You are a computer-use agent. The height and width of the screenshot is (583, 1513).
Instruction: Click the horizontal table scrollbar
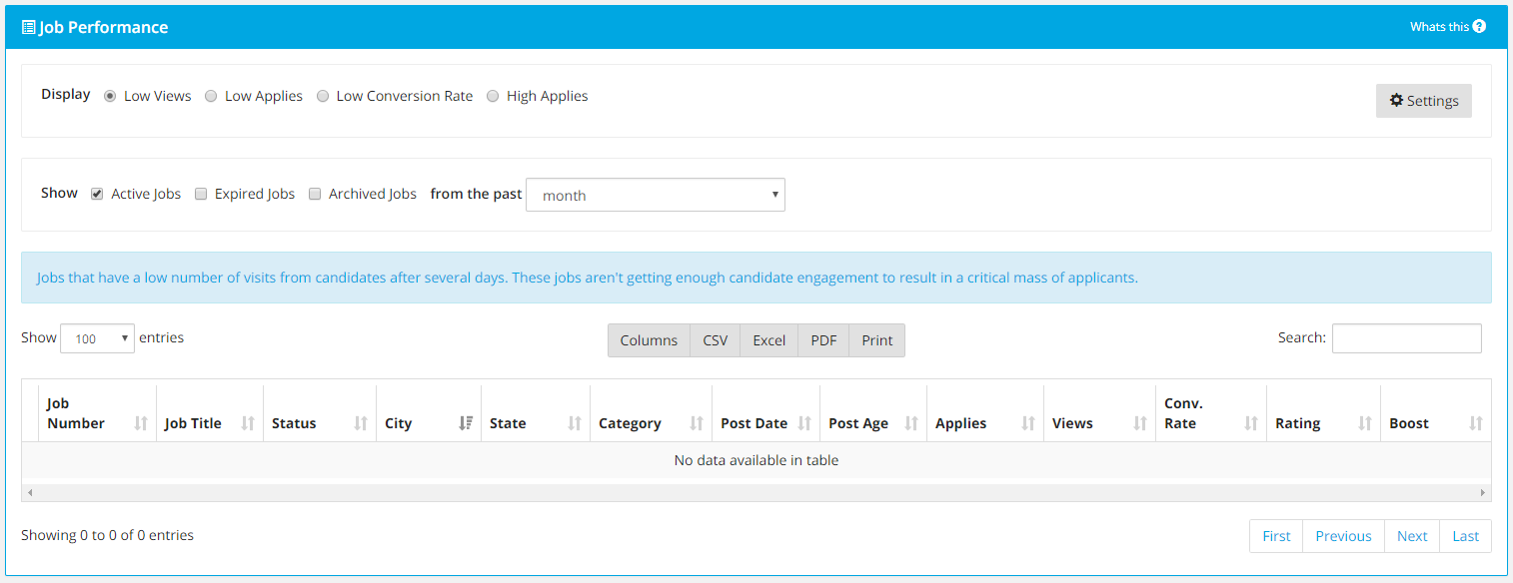pyautogui.click(x=756, y=493)
